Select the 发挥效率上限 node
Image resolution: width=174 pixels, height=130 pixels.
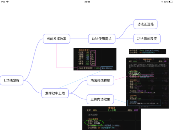tap(55, 93)
